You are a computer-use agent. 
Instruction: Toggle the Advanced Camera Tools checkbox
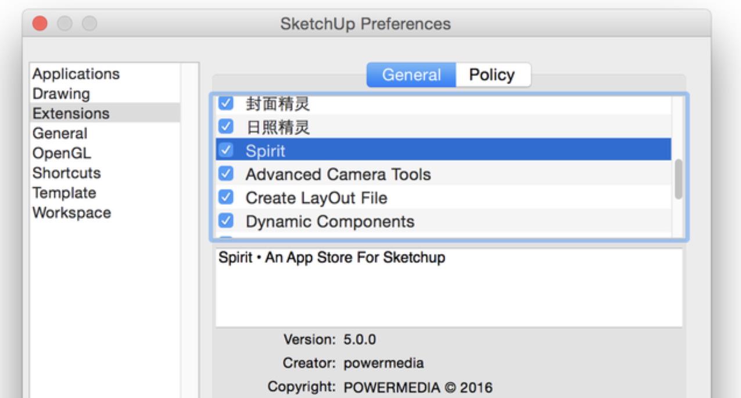pos(227,173)
